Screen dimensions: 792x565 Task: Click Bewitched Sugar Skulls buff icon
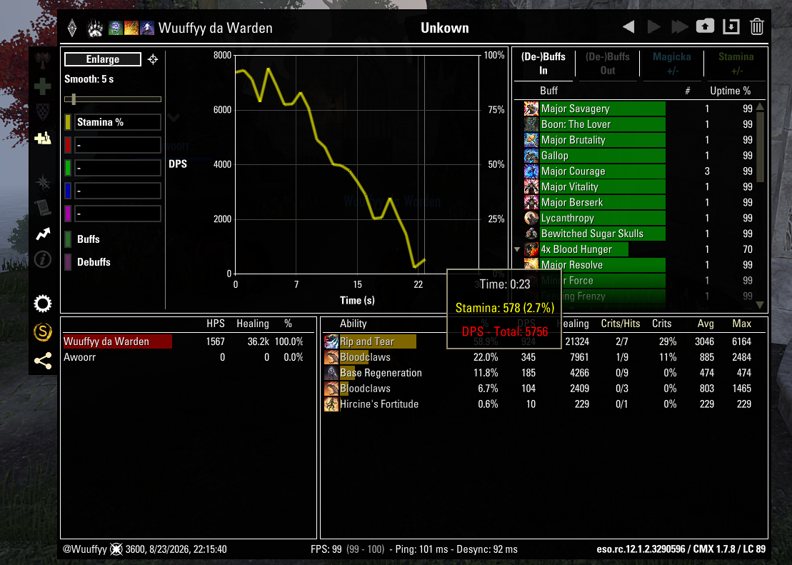click(x=531, y=234)
